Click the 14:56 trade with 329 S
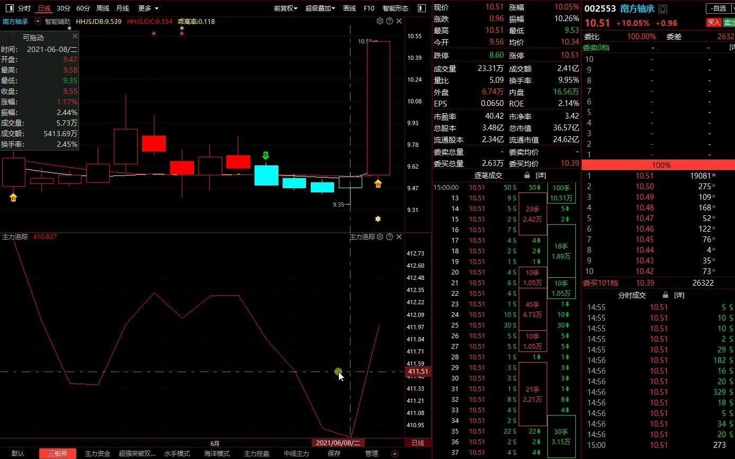The height and width of the screenshot is (459, 735). pos(658,392)
